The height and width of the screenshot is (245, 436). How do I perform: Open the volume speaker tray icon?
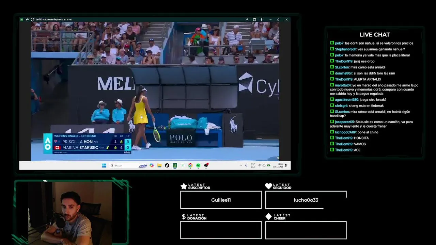tap(264, 165)
